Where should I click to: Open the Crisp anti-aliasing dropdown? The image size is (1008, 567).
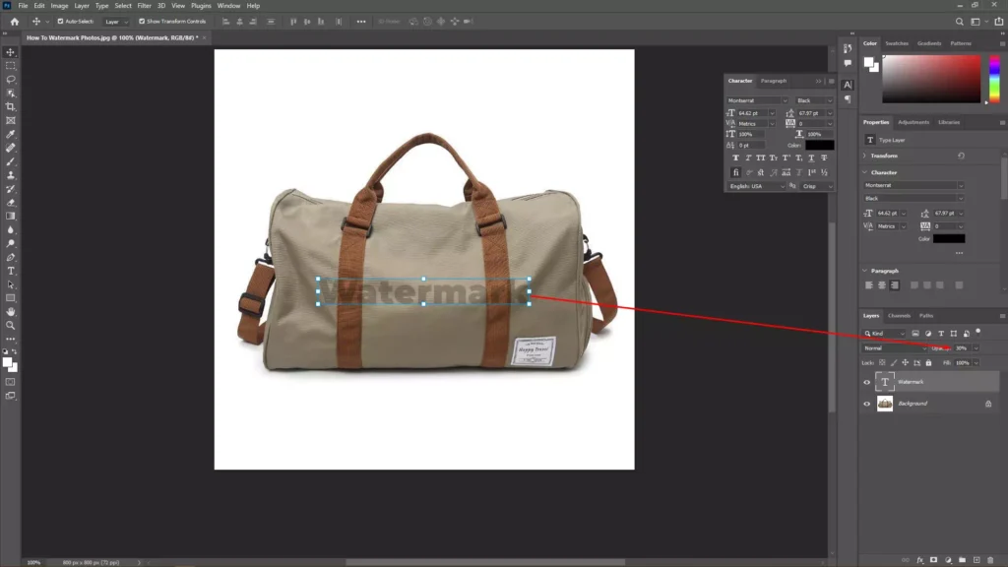pos(817,186)
